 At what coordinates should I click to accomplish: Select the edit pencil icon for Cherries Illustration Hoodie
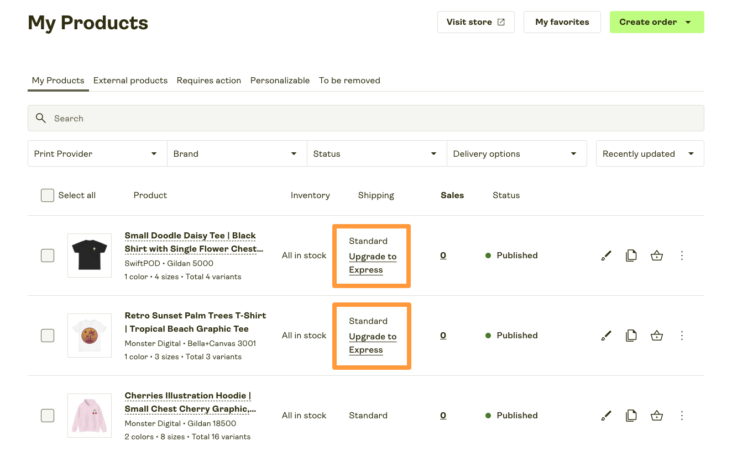[606, 415]
